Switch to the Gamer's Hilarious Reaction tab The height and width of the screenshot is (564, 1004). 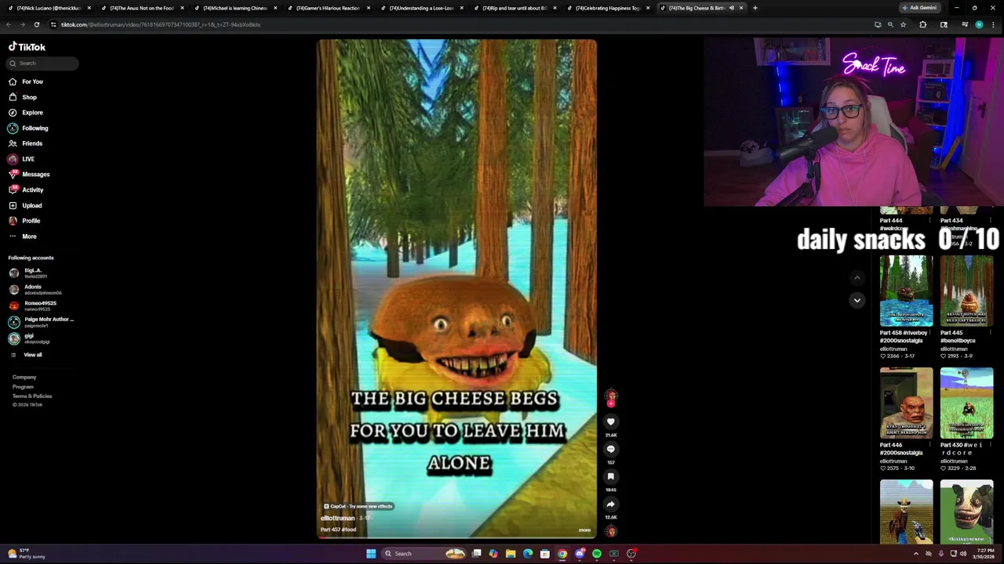click(x=326, y=8)
